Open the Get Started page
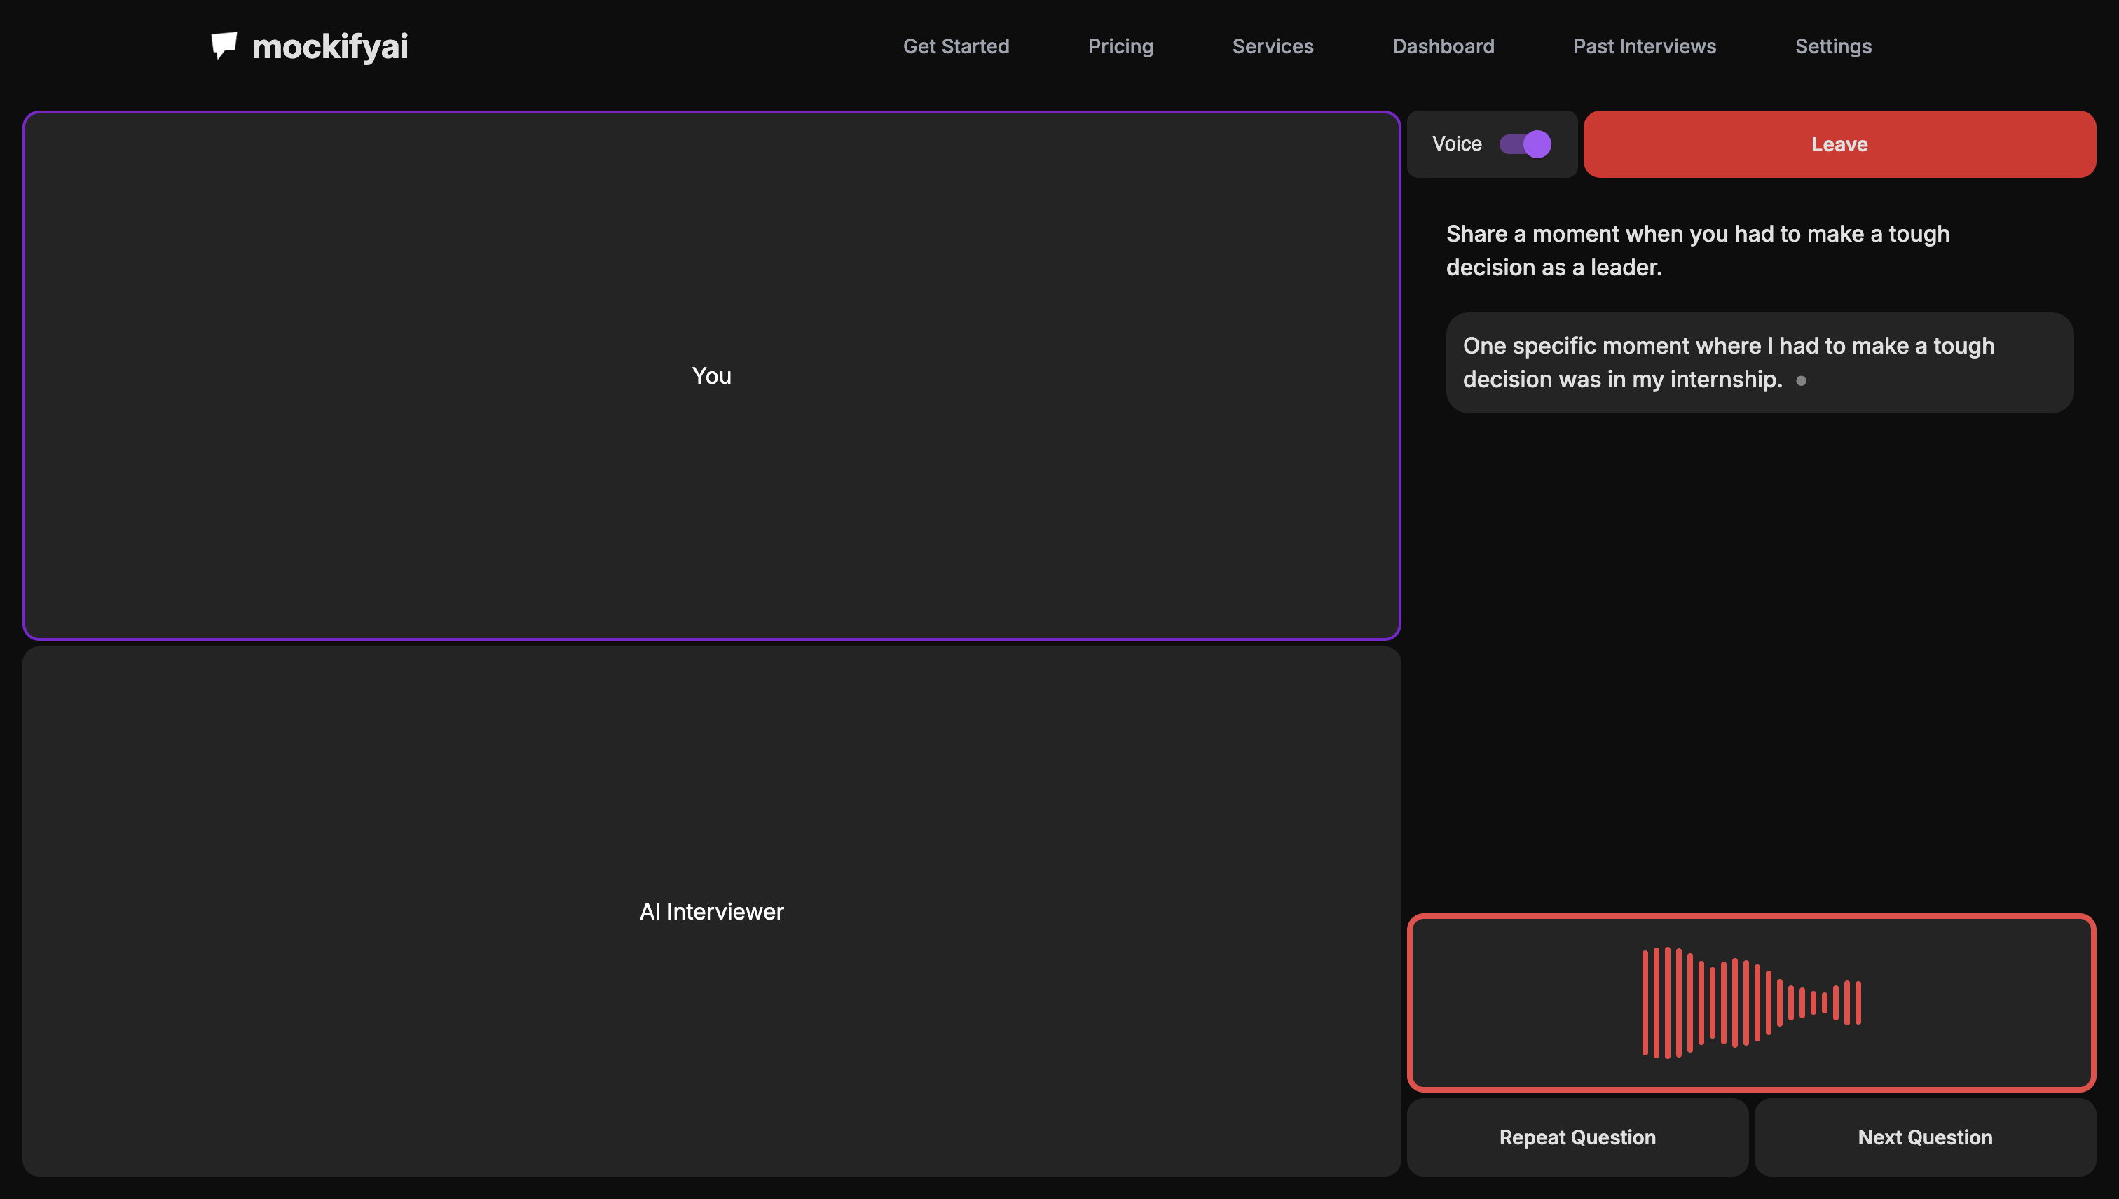 956,46
